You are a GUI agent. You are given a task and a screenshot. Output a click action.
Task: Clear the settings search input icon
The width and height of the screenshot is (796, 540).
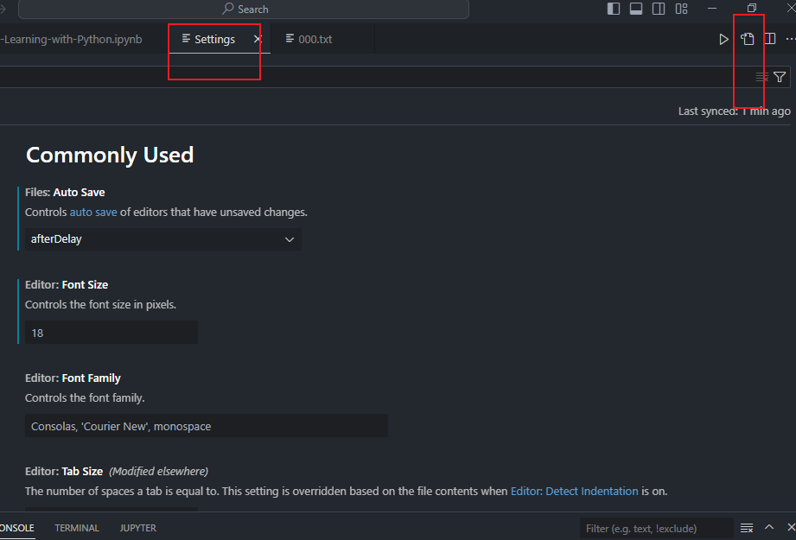(761, 77)
